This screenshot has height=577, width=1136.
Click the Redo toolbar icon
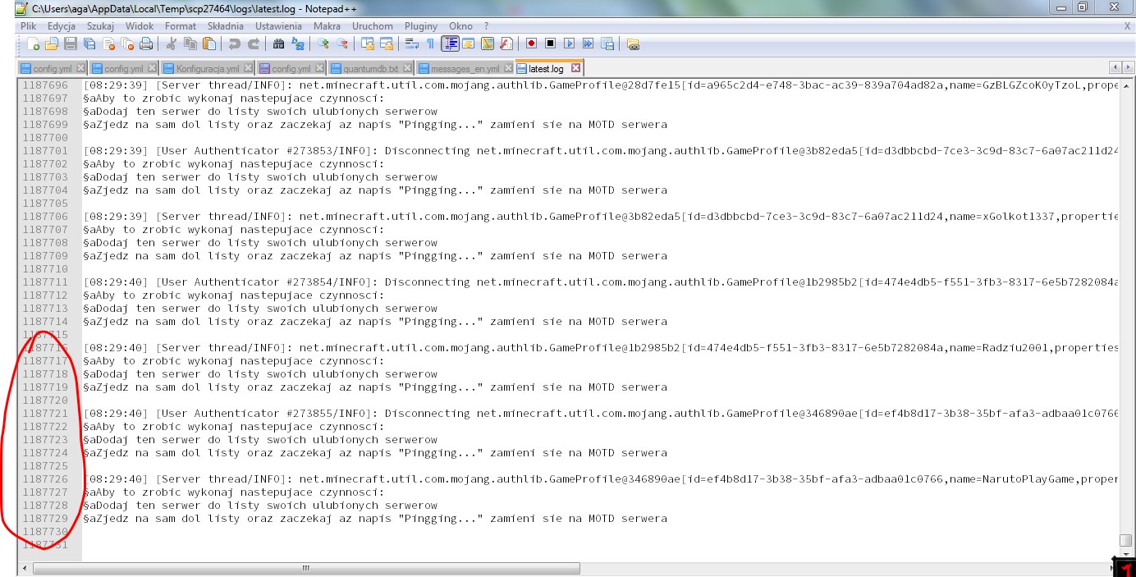pos(254,44)
